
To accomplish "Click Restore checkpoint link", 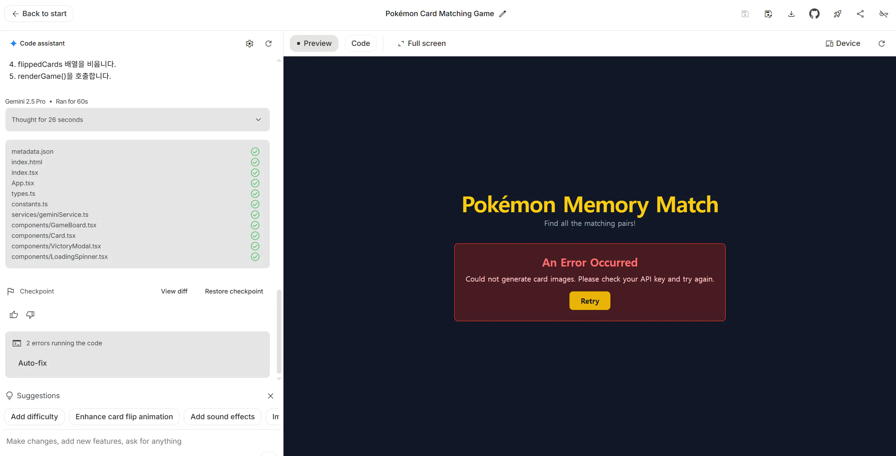I will 234,291.
